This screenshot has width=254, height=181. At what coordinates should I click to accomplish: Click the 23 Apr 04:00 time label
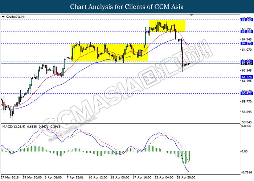[x=164, y=177]
